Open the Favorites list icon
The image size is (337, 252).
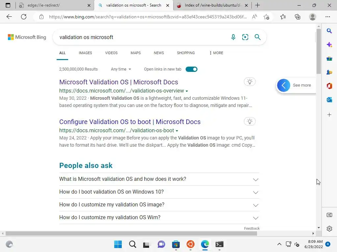(x=283, y=17)
